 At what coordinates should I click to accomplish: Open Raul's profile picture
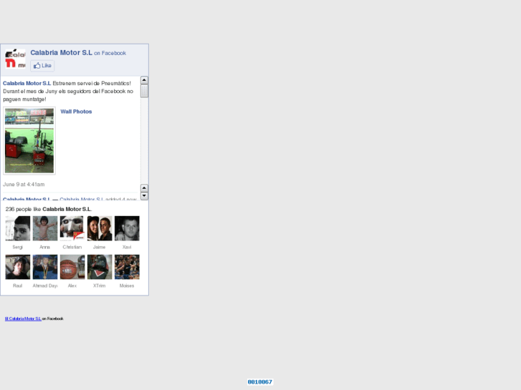click(x=18, y=267)
